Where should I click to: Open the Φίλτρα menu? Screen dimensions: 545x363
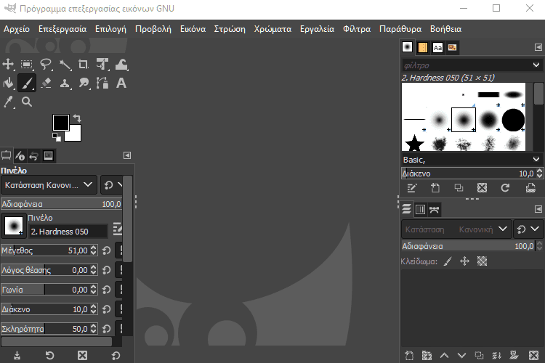pos(357,29)
